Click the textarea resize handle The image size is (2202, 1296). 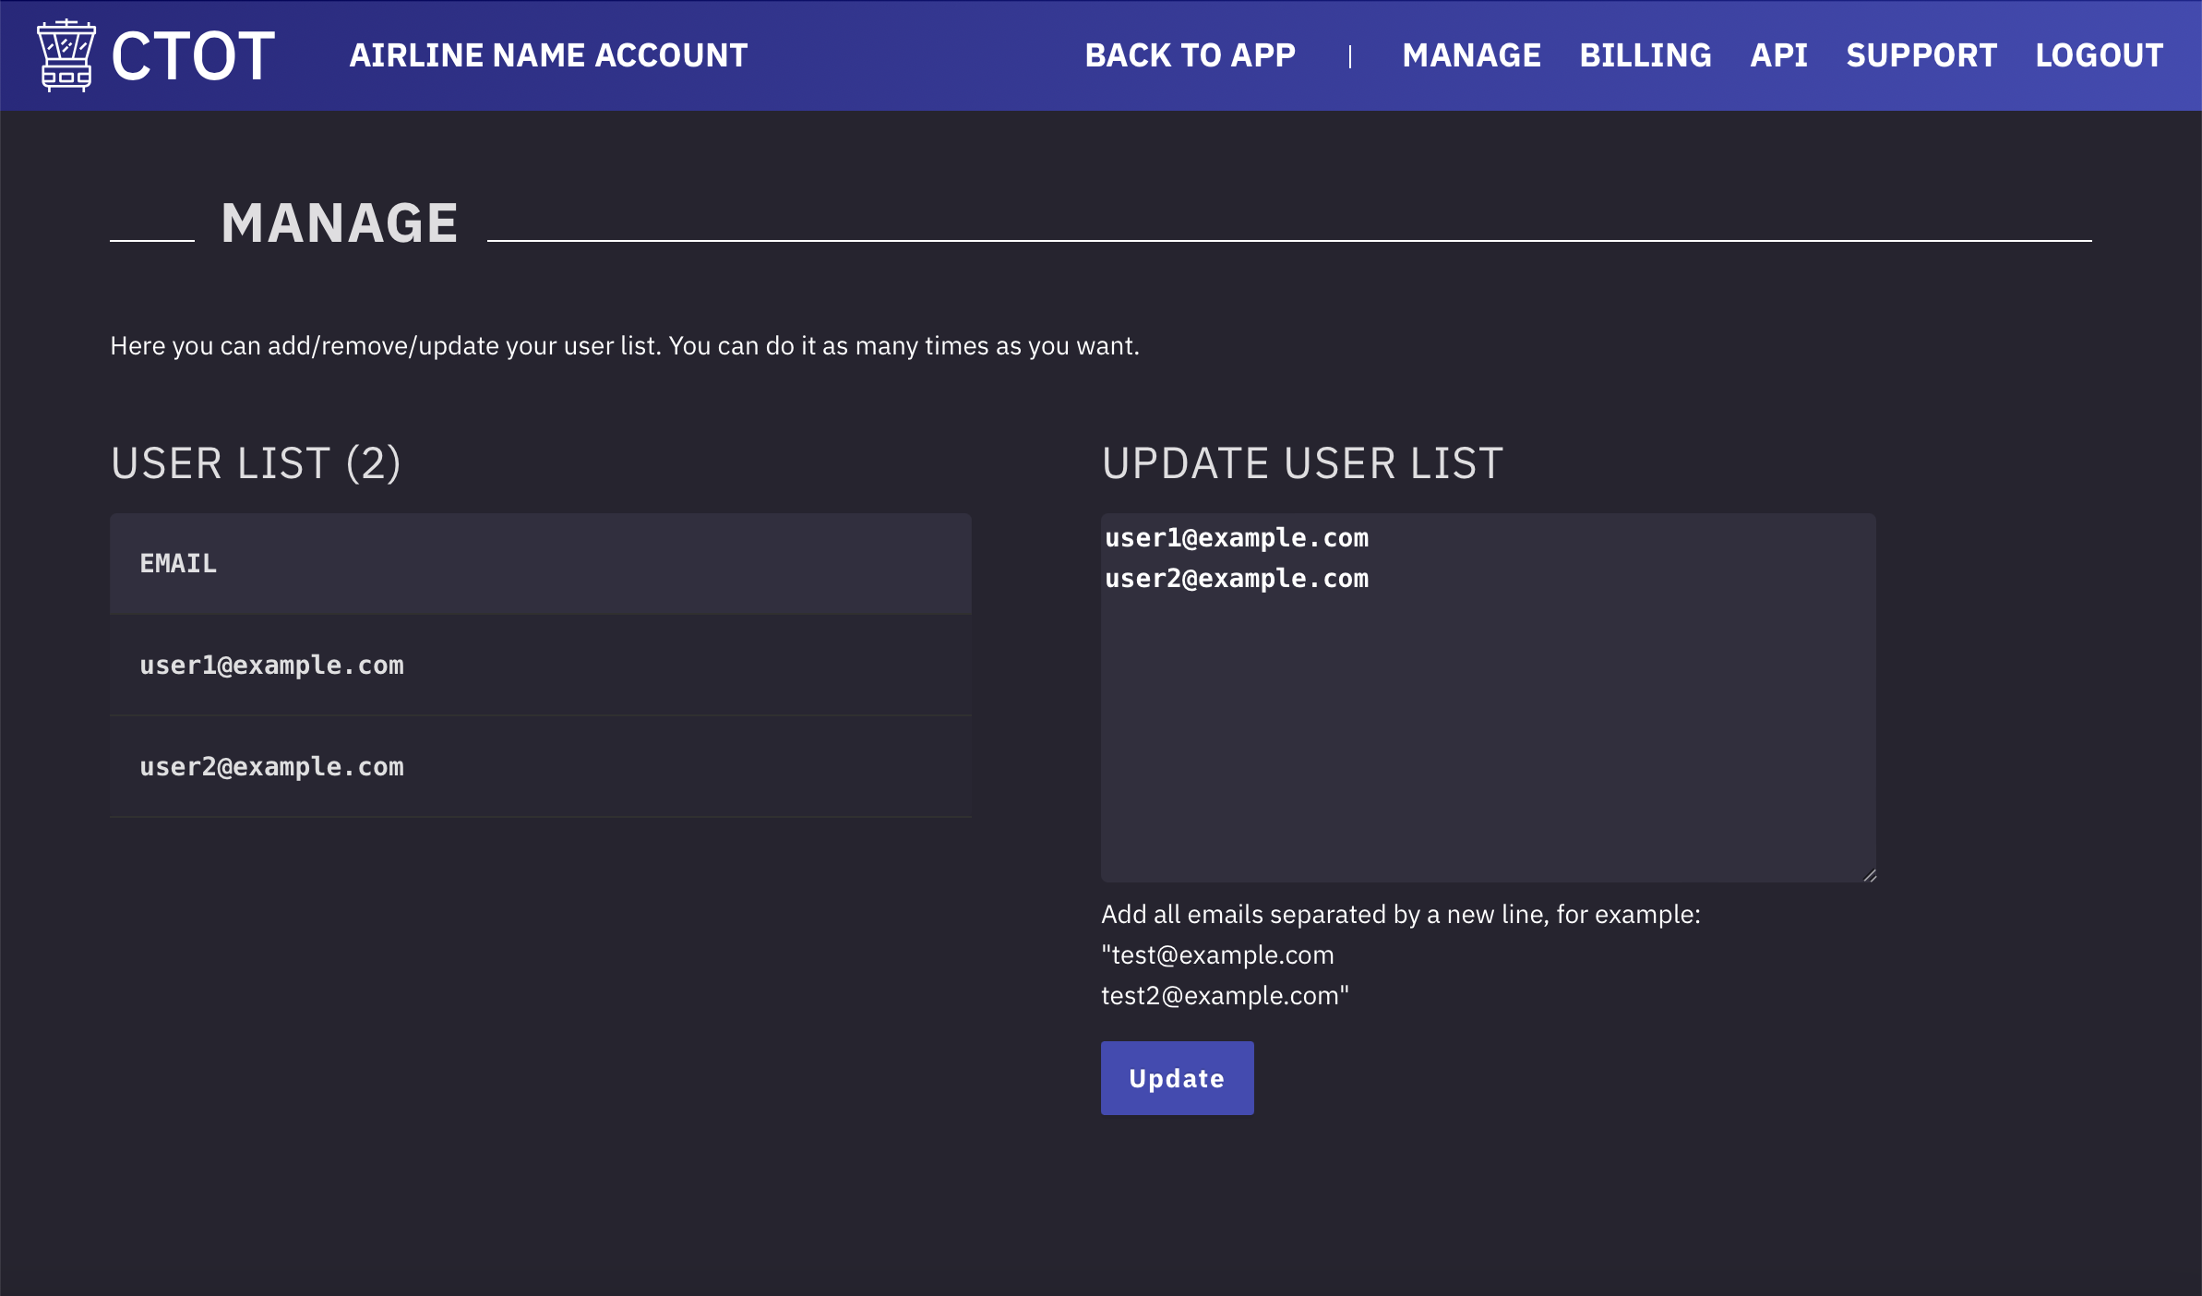(1870, 874)
